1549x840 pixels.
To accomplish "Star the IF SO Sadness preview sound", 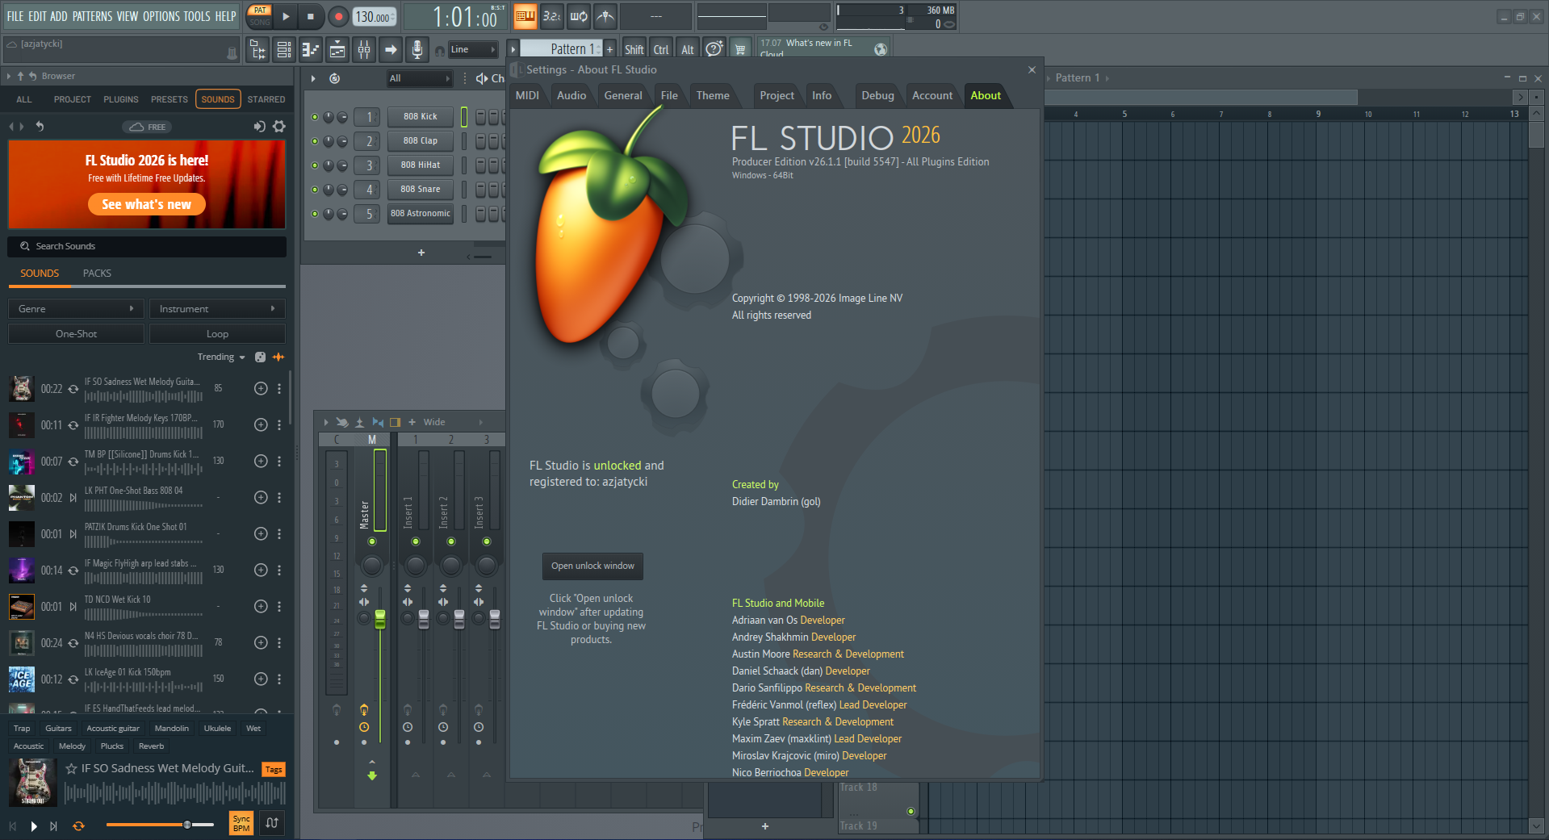I will [x=72, y=769].
